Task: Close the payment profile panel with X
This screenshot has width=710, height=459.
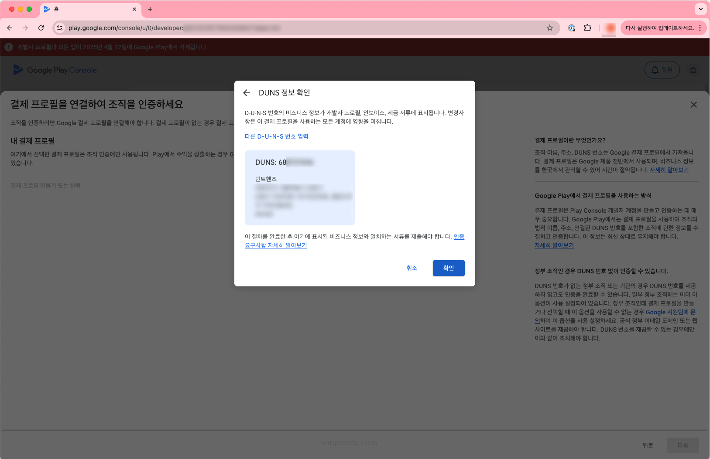Action: (x=694, y=105)
